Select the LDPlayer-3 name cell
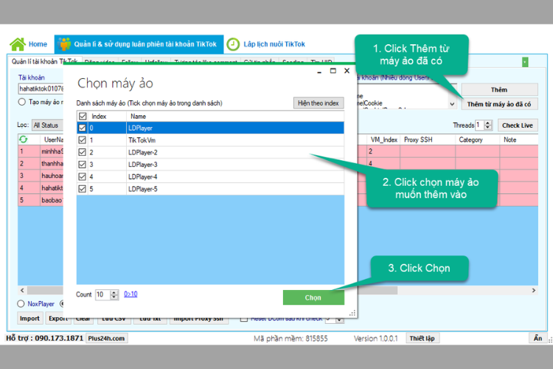 235,165
